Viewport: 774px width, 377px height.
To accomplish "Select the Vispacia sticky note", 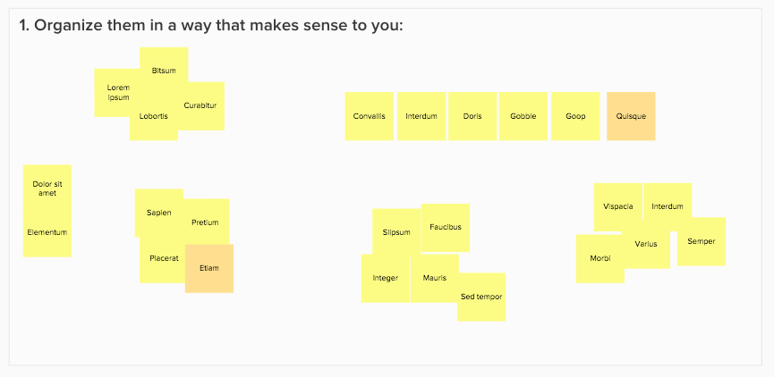I will pyautogui.click(x=618, y=206).
